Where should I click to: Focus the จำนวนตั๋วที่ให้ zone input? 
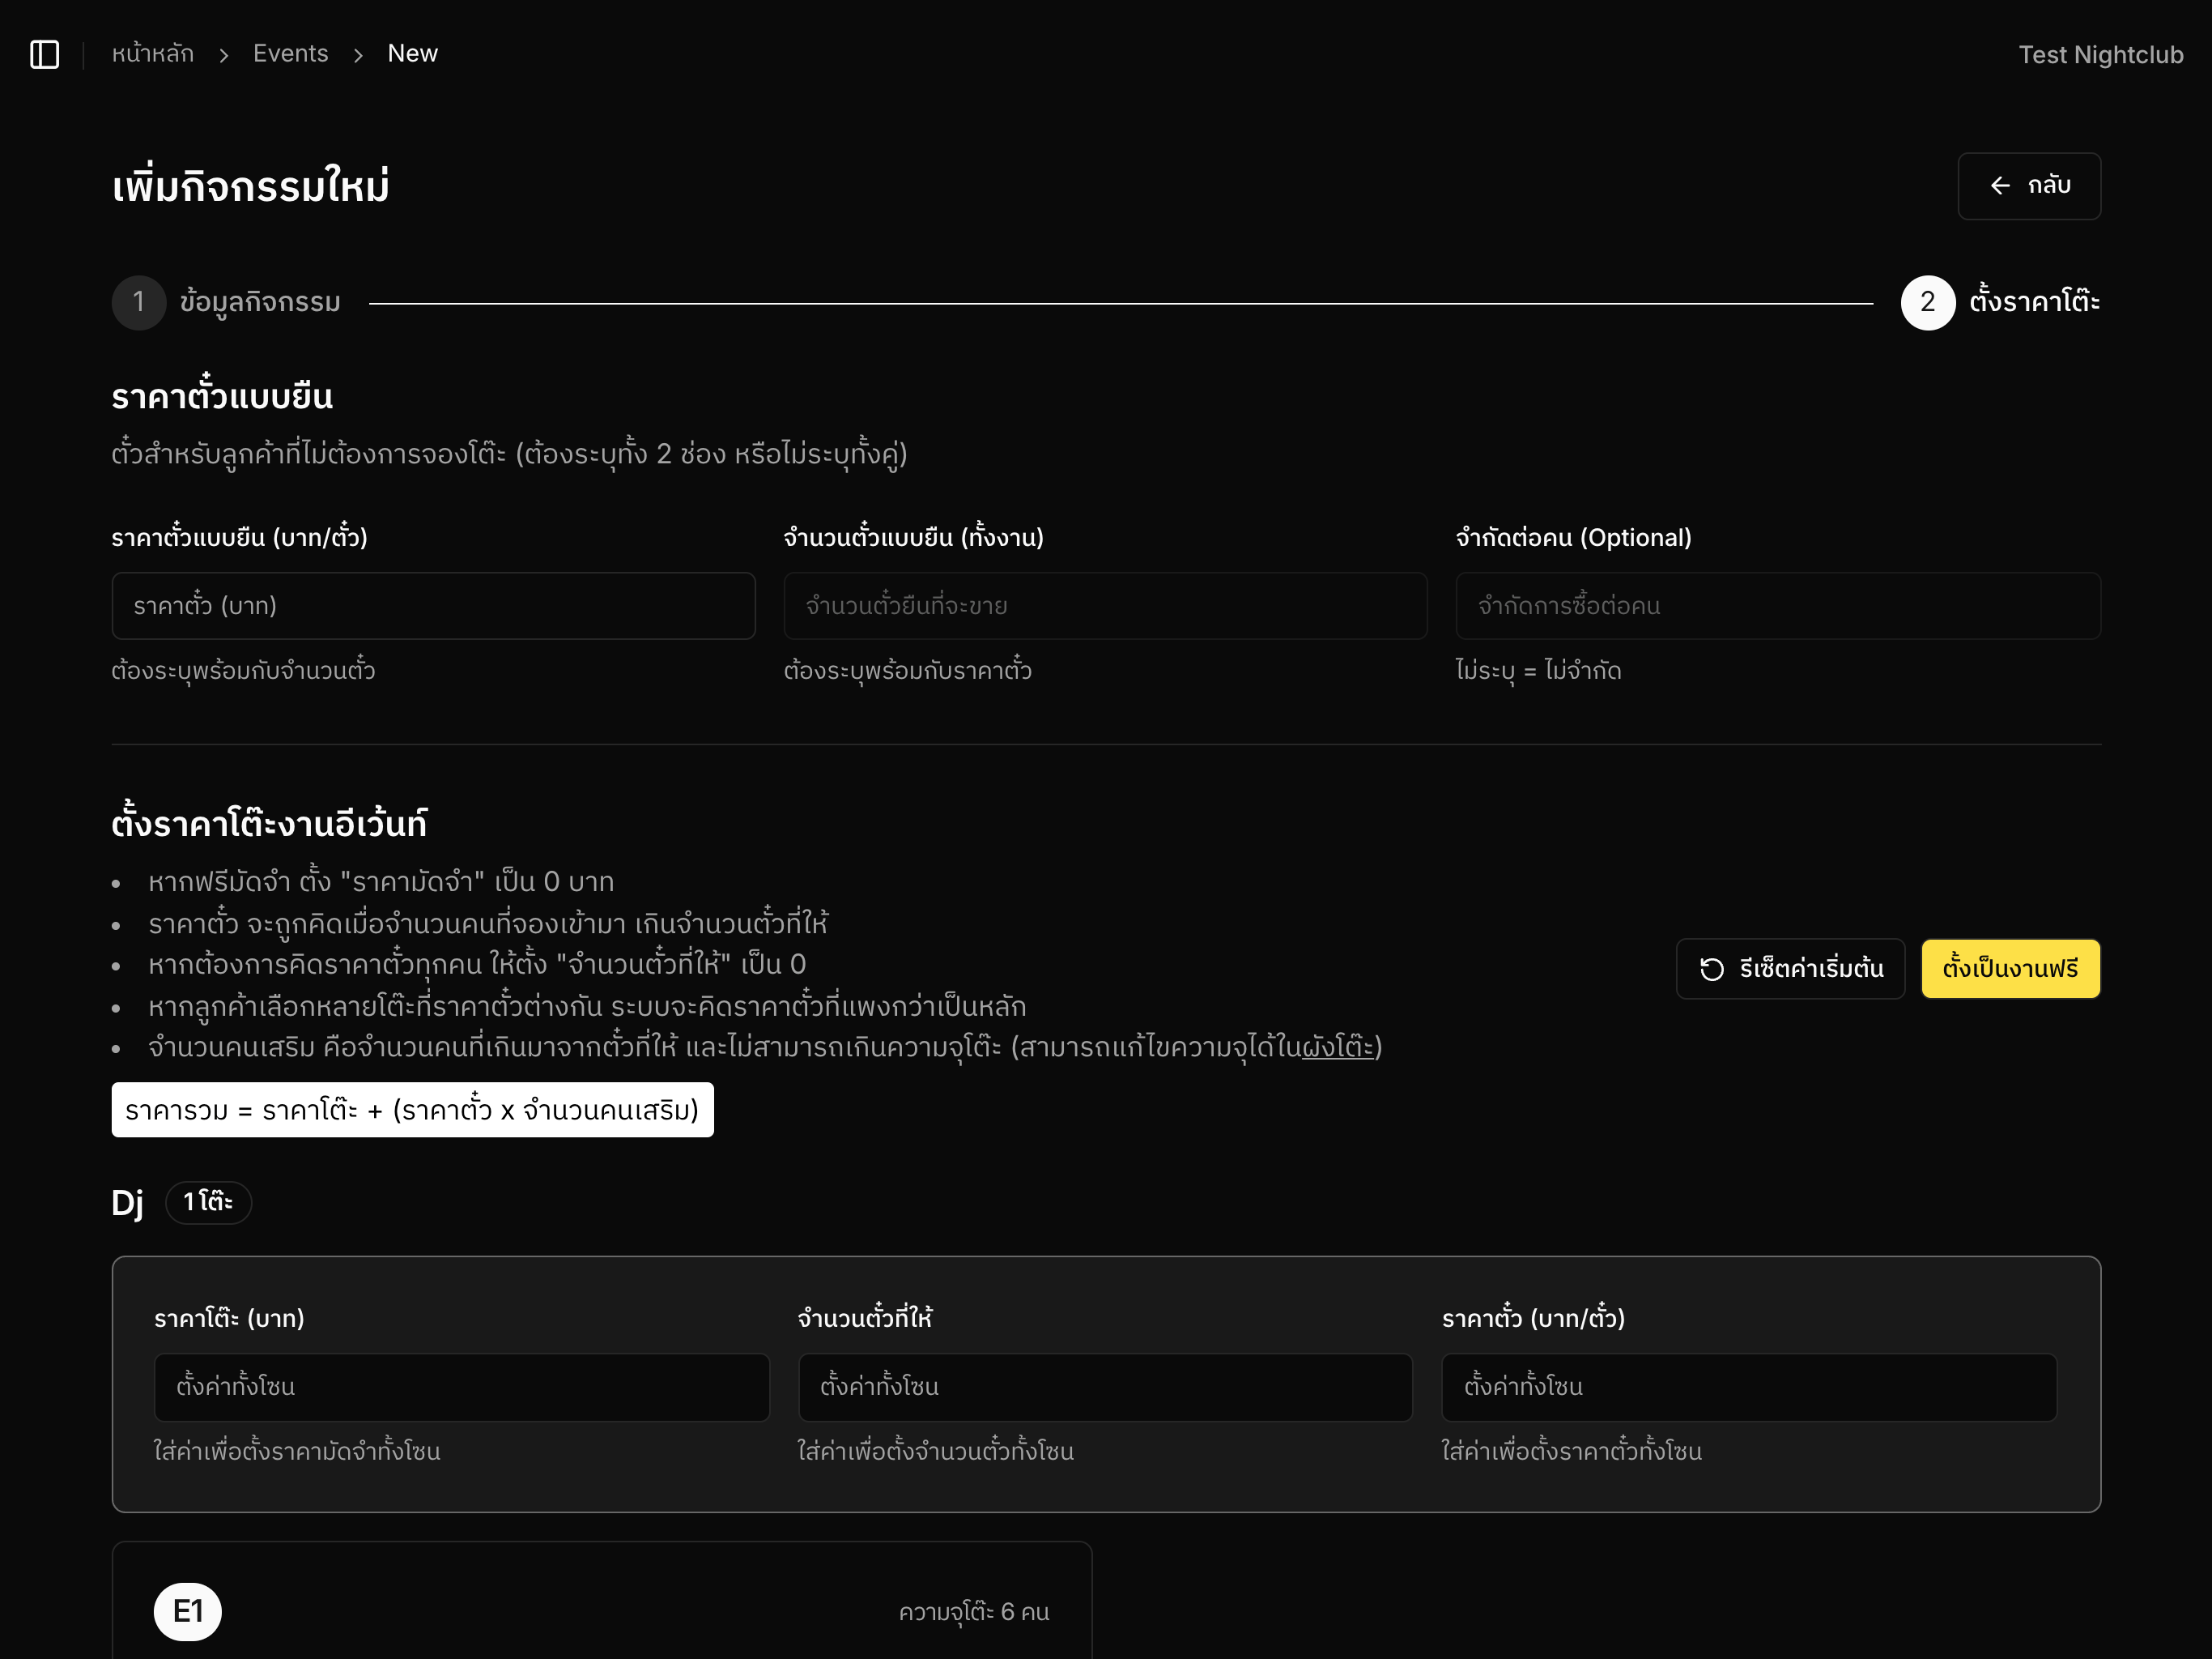click(x=1105, y=1387)
